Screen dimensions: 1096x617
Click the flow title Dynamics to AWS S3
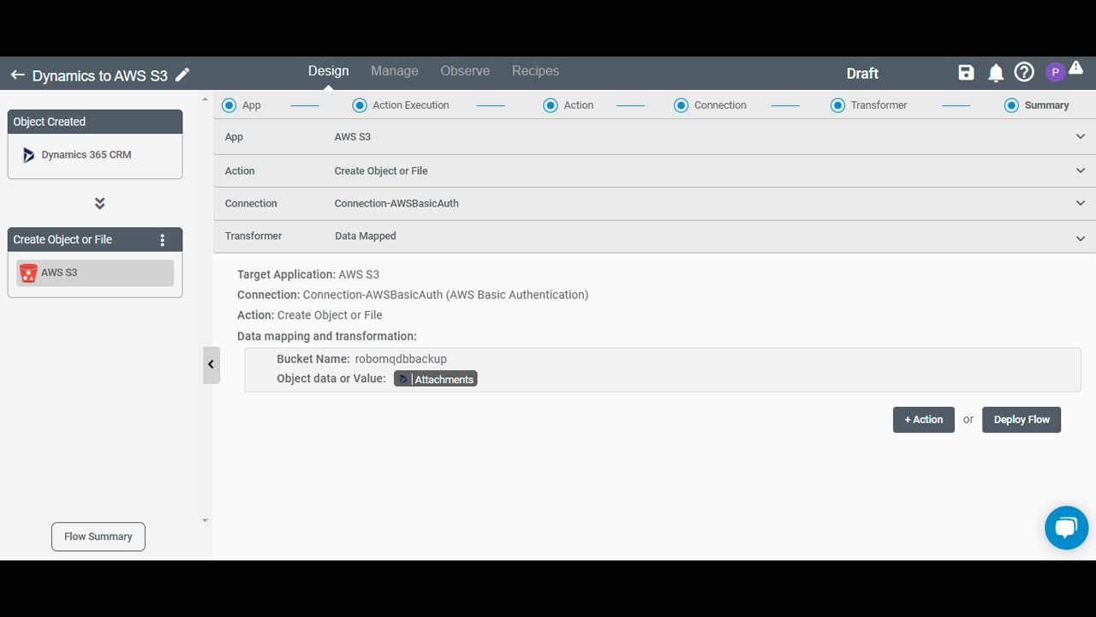pyautogui.click(x=100, y=75)
